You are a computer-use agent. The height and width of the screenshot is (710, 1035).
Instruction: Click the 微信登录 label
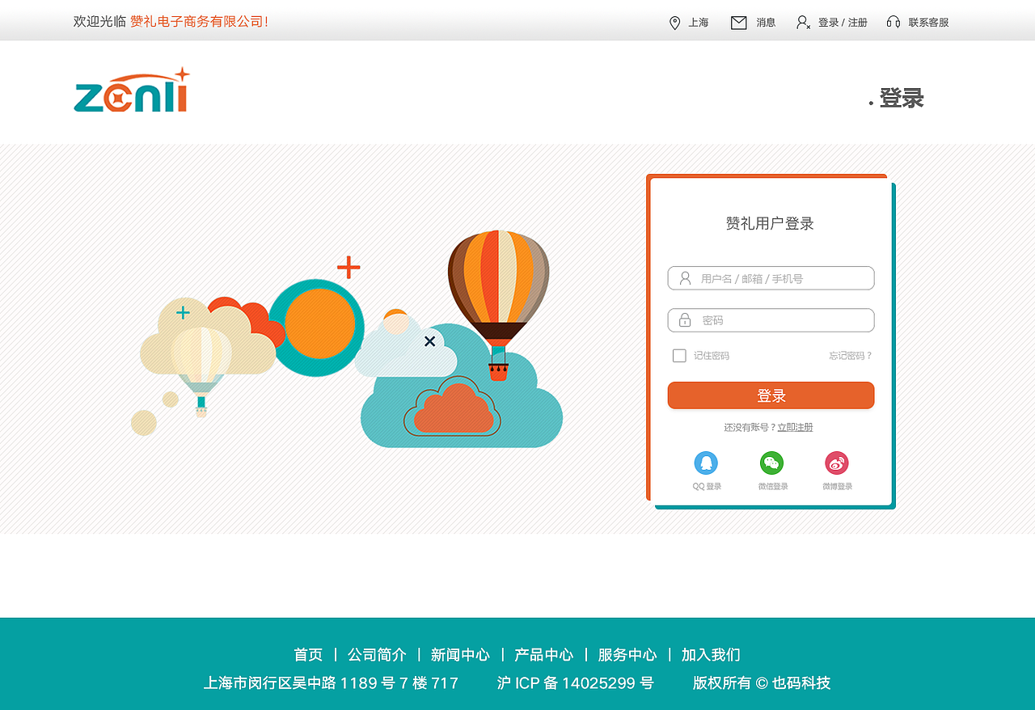pos(772,486)
